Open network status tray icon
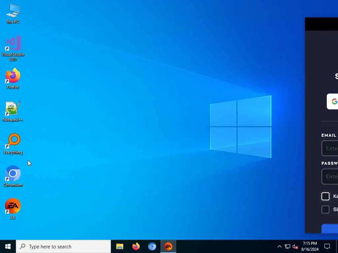 (287, 246)
